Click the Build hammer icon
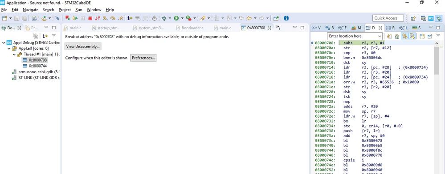Viewport: 445px width, 174px height. 44,18
